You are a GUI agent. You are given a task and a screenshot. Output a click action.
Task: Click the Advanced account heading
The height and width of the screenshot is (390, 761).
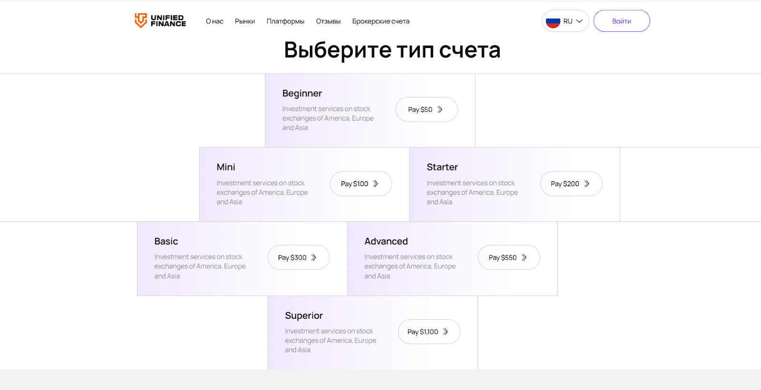pos(386,241)
